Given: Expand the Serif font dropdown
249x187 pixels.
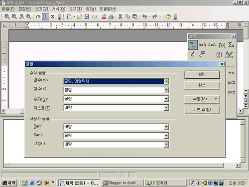Looking at the screenshot, I should [x=166, y=127].
